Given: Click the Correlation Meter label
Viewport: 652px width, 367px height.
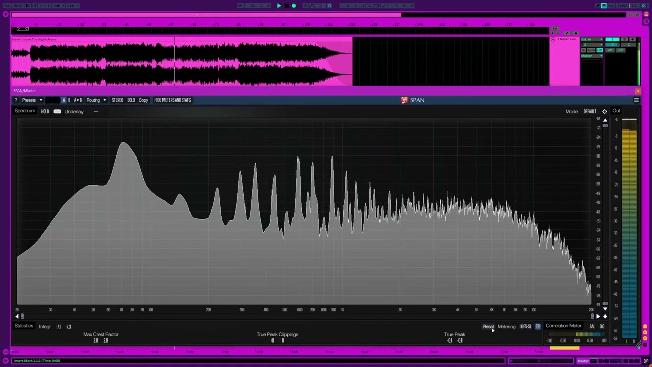Looking at the screenshot, I should point(563,326).
